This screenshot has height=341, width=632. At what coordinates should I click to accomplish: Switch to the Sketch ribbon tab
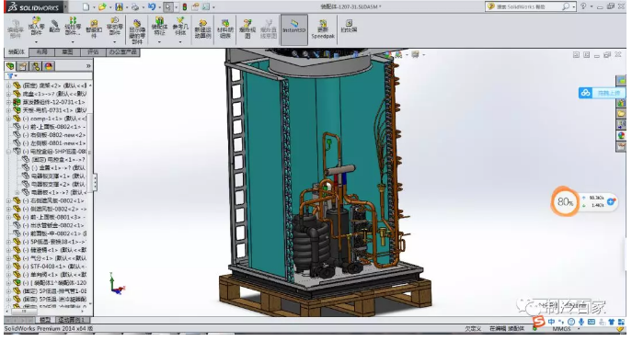67,52
